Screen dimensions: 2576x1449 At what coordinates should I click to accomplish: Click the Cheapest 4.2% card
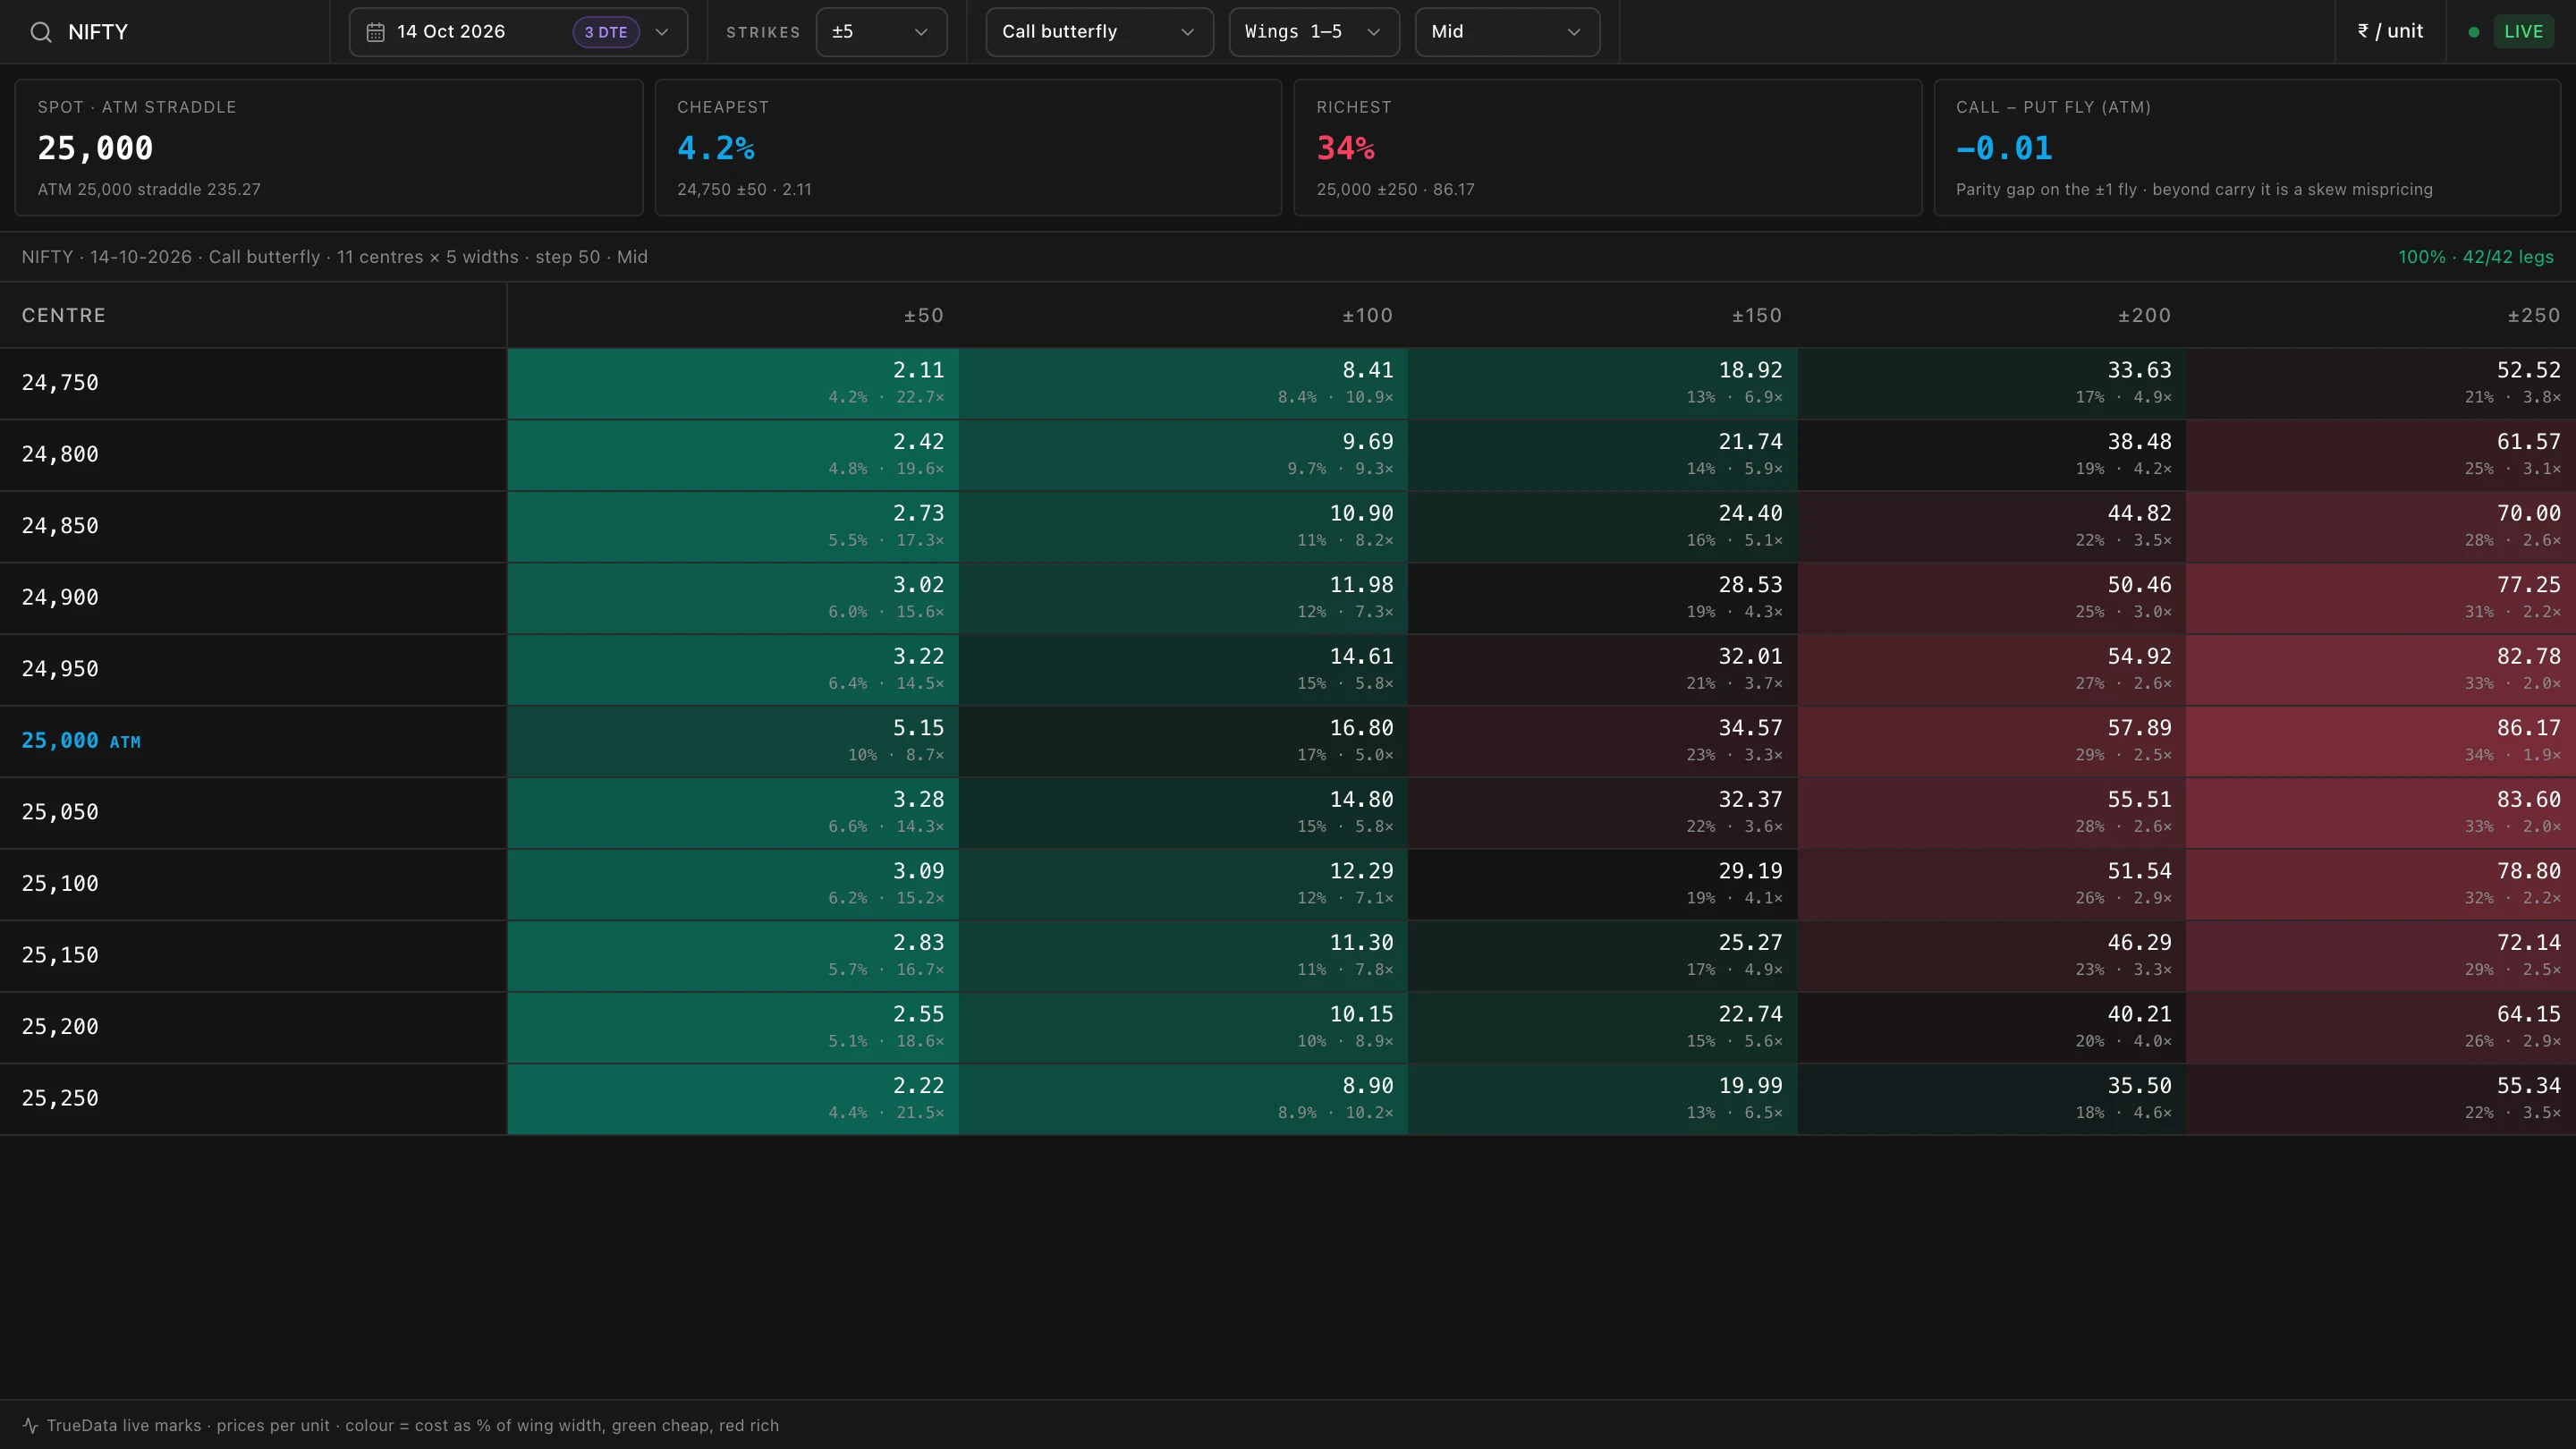pos(968,148)
